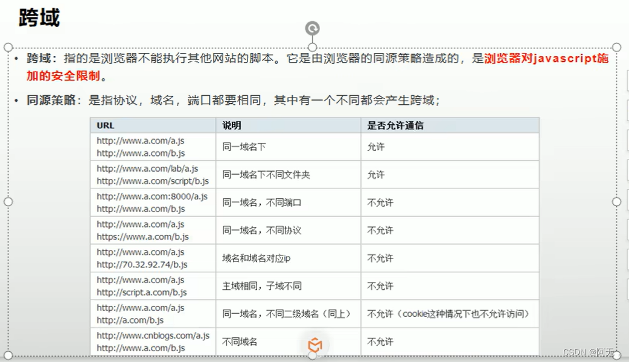Select the top-left selection handle circle
The image size is (629, 362).
(8, 46)
